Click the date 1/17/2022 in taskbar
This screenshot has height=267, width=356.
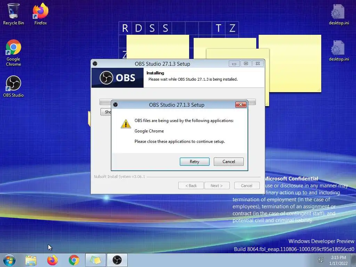[x=338, y=264]
